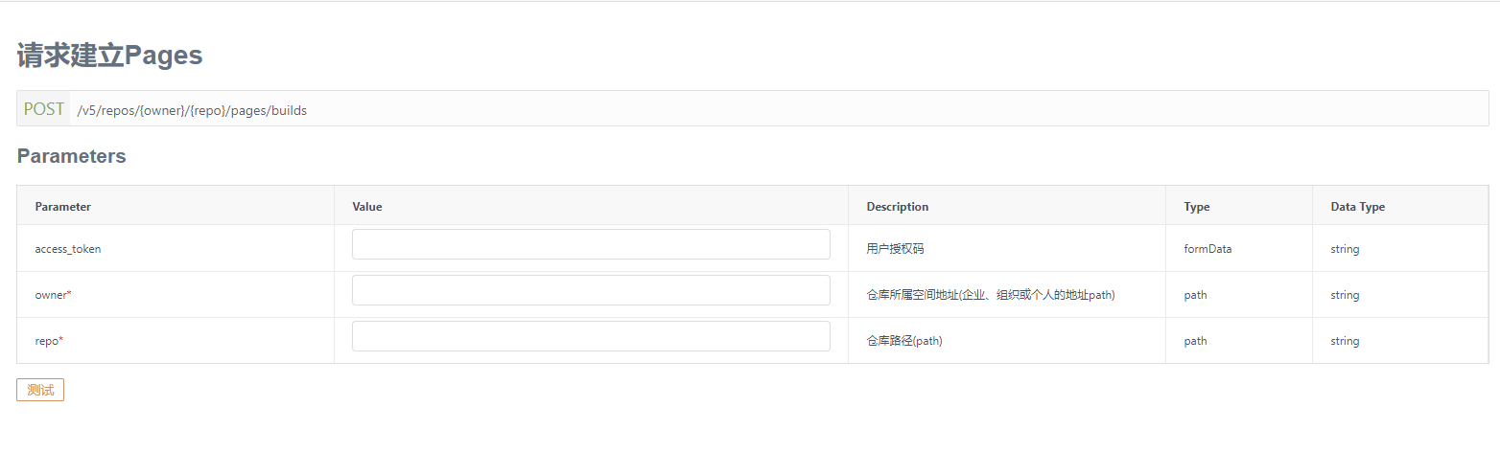Image resolution: width=1500 pixels, height=475 pixels.
Task: Click the formData type cell
Action: 1208,249
